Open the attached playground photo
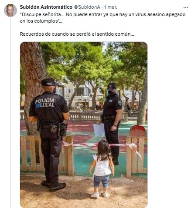The image size is (188, 208). (84, 125)
